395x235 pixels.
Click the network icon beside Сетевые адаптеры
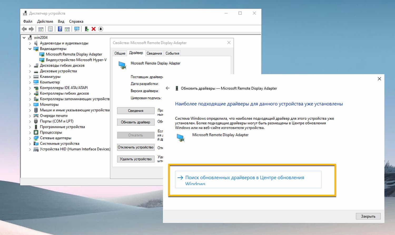[36, 138]
